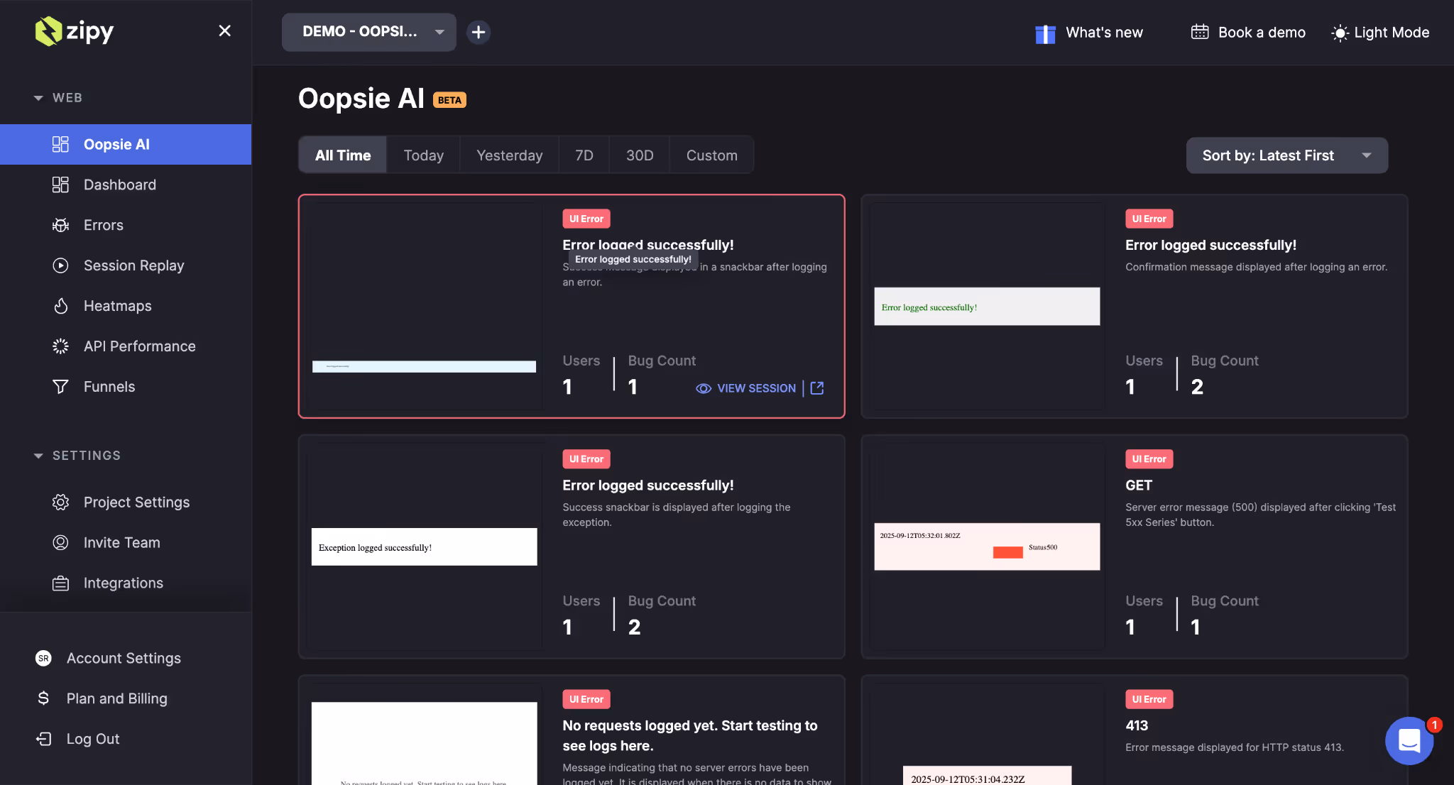Open the Heatmaps flame icon

tap(61, 305)
